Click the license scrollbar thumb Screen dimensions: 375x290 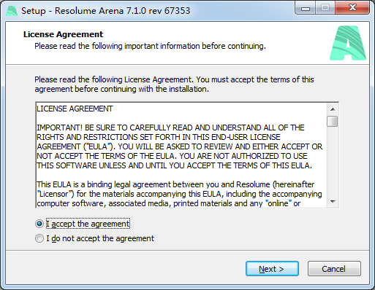pos(333,121)
